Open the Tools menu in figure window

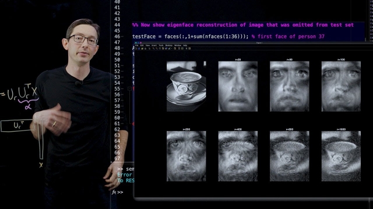pos(161,45)
